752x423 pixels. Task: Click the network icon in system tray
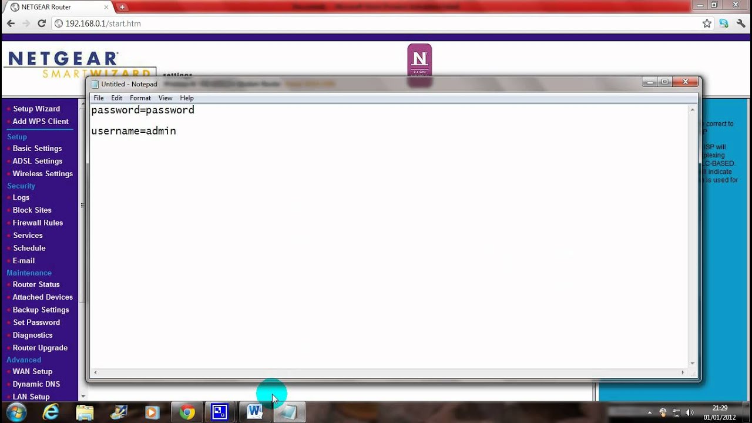pos(676,412)
